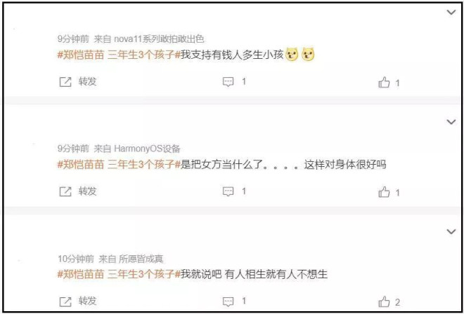464x314 pixels.
Task: Expand options chevron of the HarmonyOS post
Action: click(x=451, y=122)
